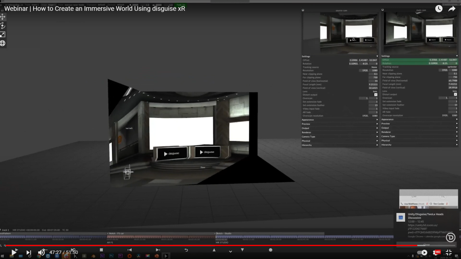Toggle the autoplay switch
The width and height of the screenshot is (461, 259).
pyautogui.click(x=422, y=253)
